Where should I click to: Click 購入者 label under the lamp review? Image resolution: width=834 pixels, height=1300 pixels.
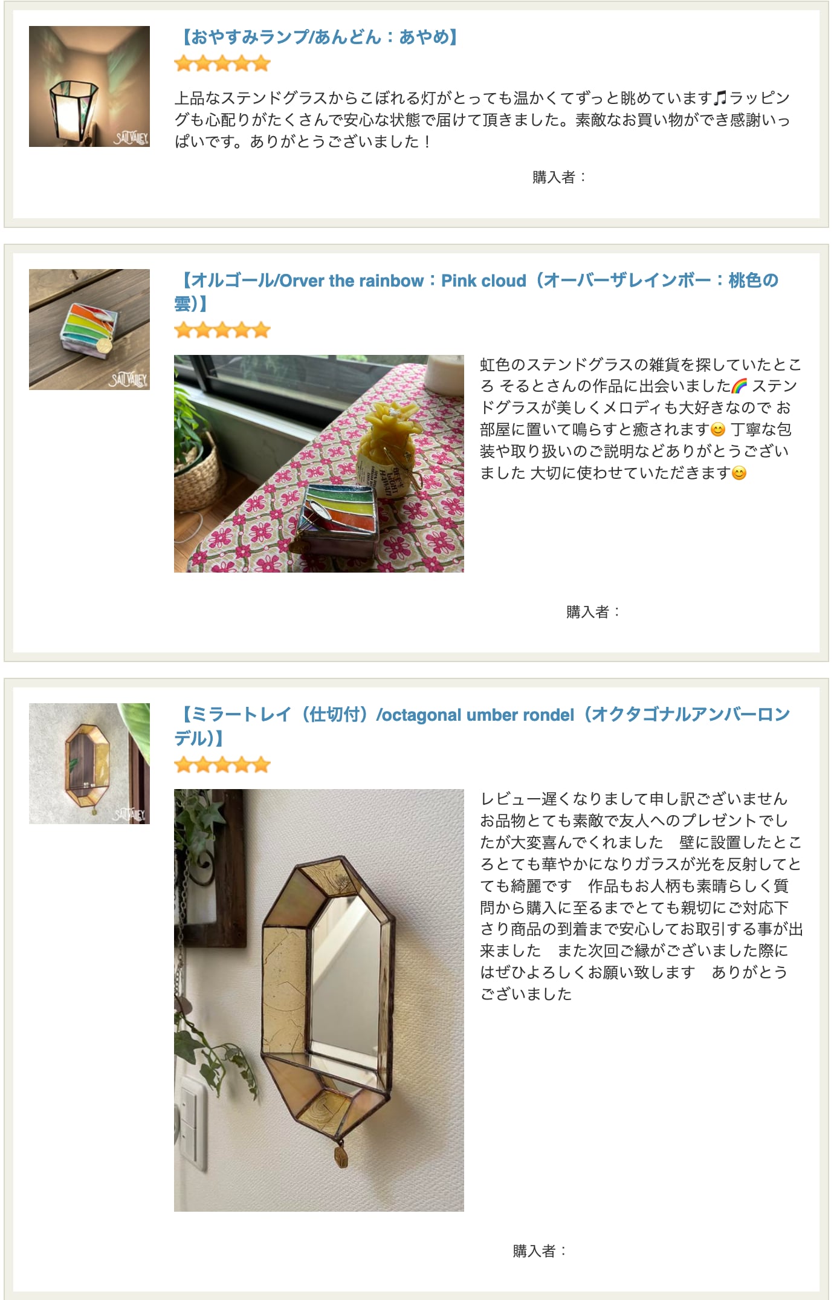point(559,177)
